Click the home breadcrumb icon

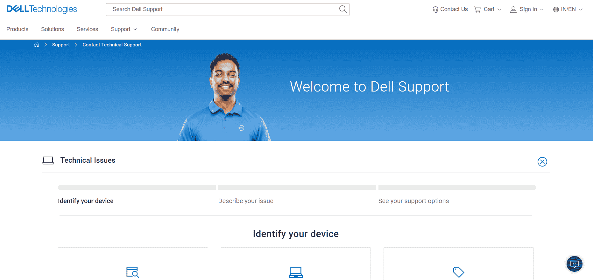(37, 44)
